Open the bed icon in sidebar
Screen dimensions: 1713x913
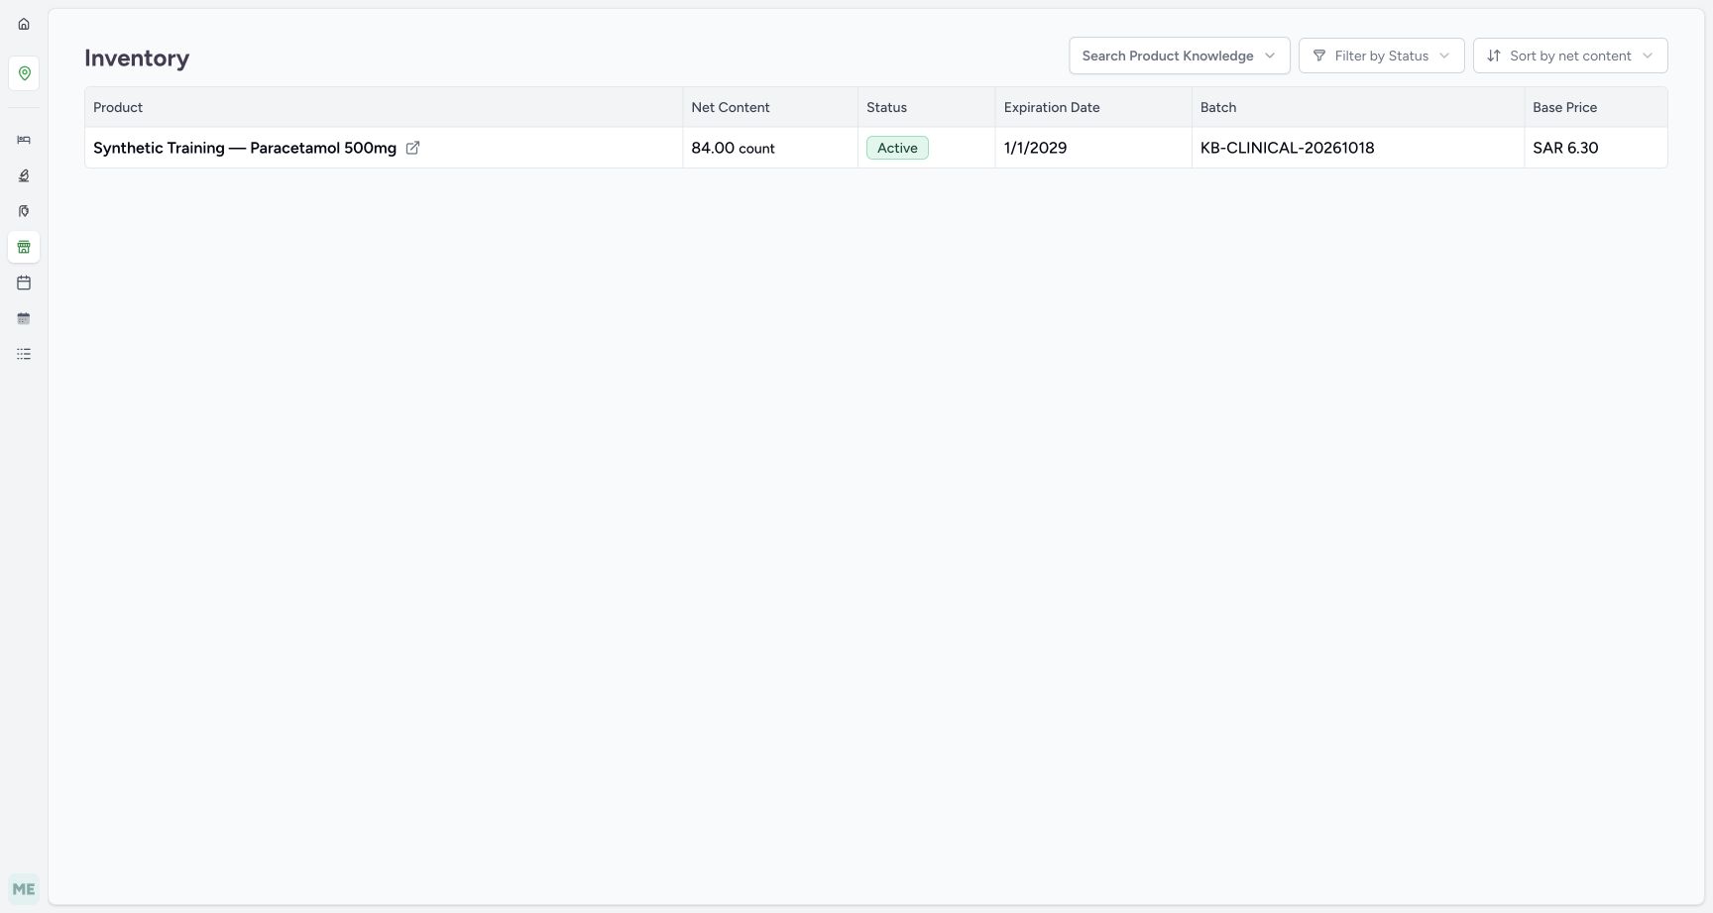[x=24, y=140]
